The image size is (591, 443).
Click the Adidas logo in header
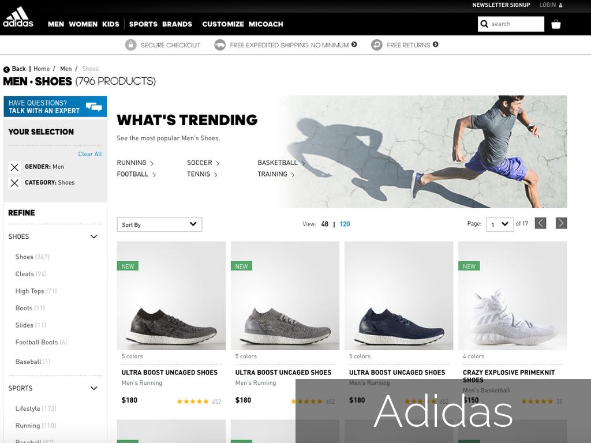[18, 17]
